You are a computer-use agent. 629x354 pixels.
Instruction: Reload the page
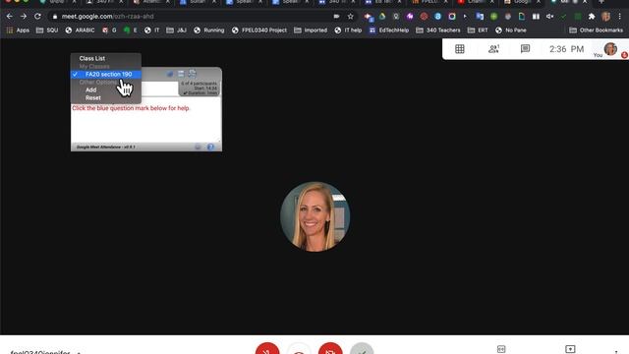37,17
